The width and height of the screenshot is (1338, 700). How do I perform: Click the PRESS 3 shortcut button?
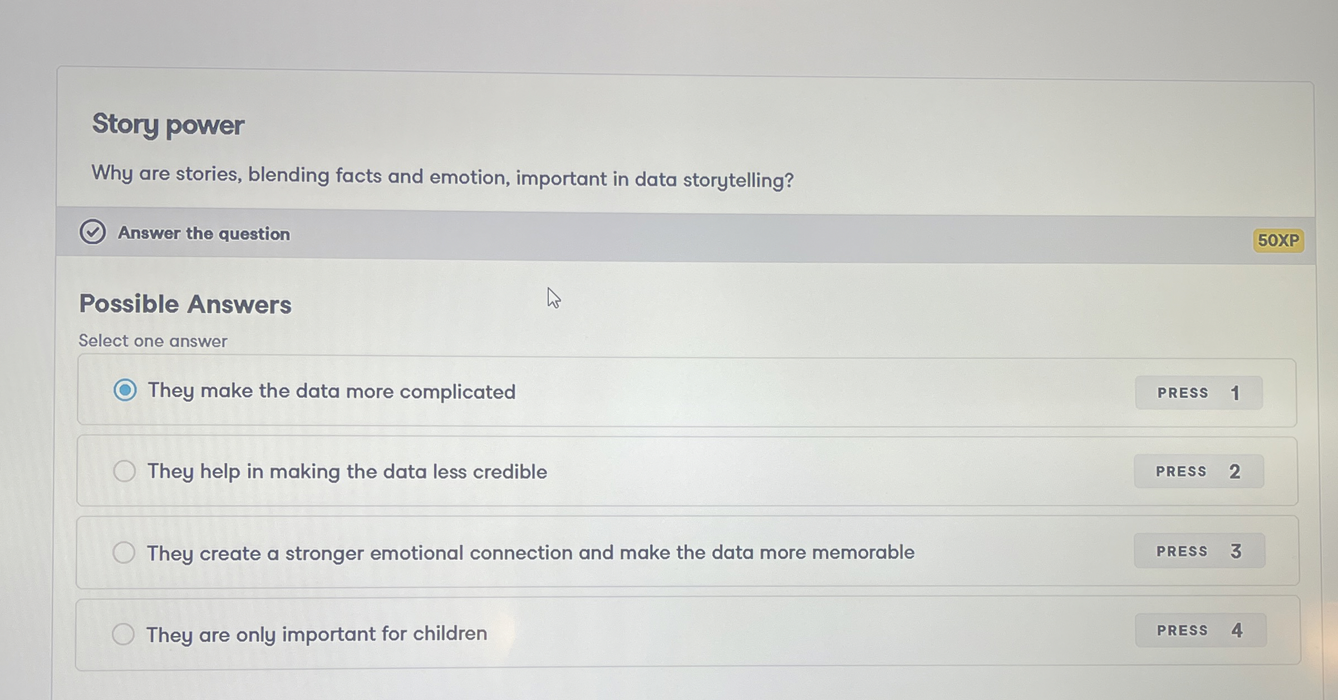coord(1199,551)
